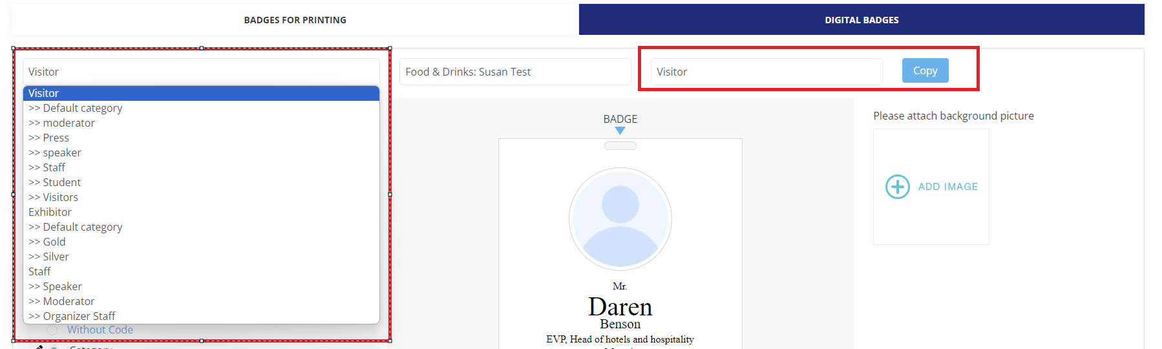Click the profile avatar placeholder on the badge
The height and width of the screenshot is (349, 1162).
click(x=620, y=219)
